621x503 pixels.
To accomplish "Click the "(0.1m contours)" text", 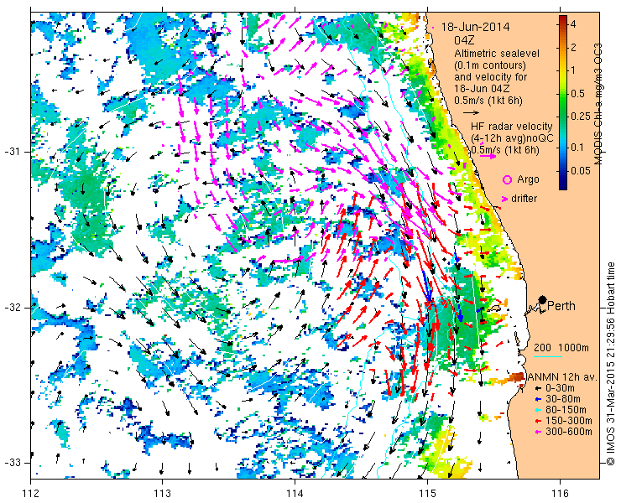I will [x=490, y=65].
